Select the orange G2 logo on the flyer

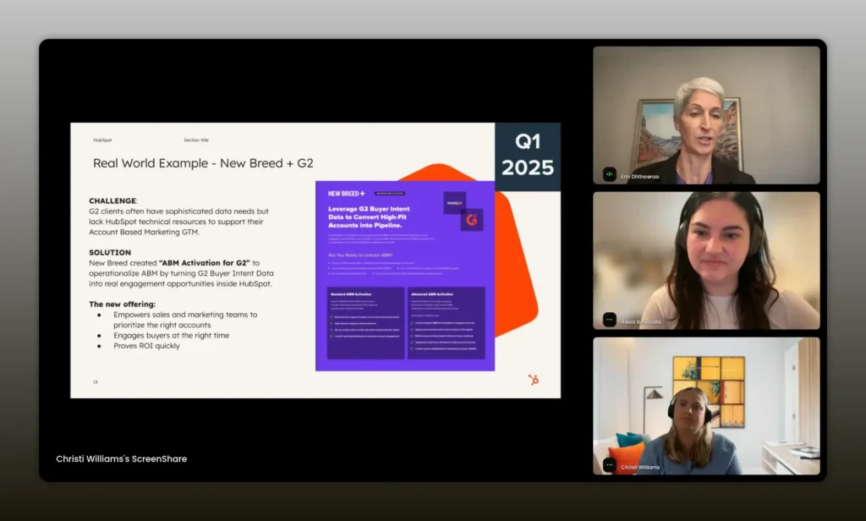click(471, 220)
